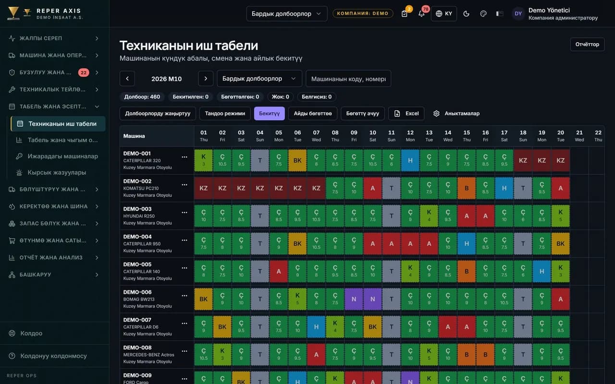Image resolution: width=615 pixels, height=384 pixels.
Task: Click the DEMO-003 HYUNDAI R250 machine name
Action: pos(148,216)
